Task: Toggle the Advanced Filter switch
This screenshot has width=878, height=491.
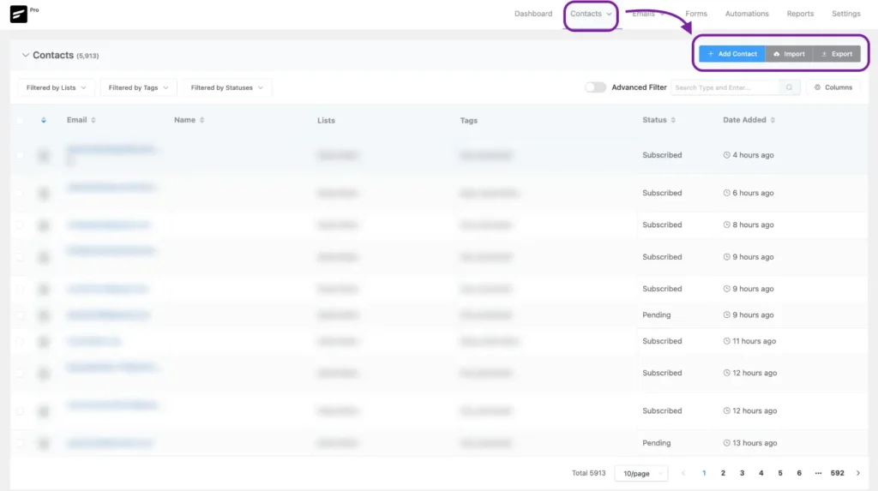Action: [x=595, y=87]
